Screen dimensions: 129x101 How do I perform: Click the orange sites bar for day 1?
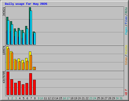pyautogui.click(x=8, y=59)
